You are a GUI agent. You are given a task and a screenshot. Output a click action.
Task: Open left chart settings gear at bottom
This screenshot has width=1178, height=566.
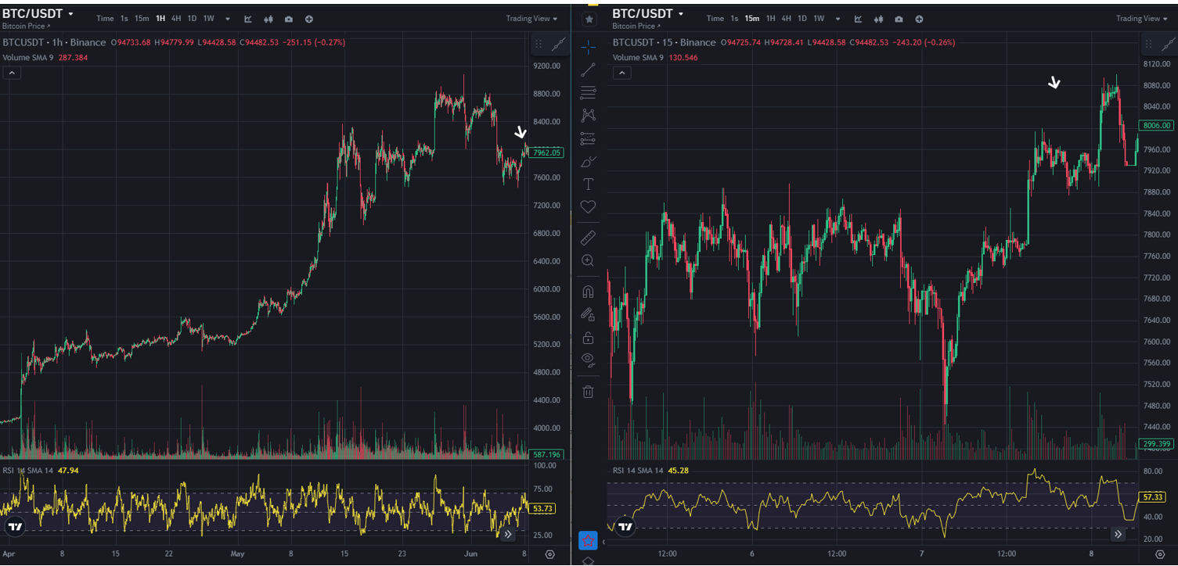tap(550, 554)
